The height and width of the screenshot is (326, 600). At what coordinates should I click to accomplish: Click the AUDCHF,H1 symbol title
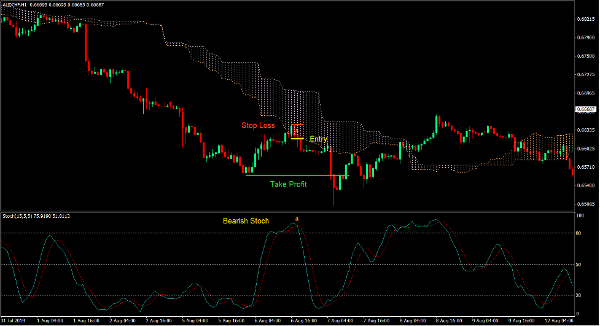coord(15,5)
